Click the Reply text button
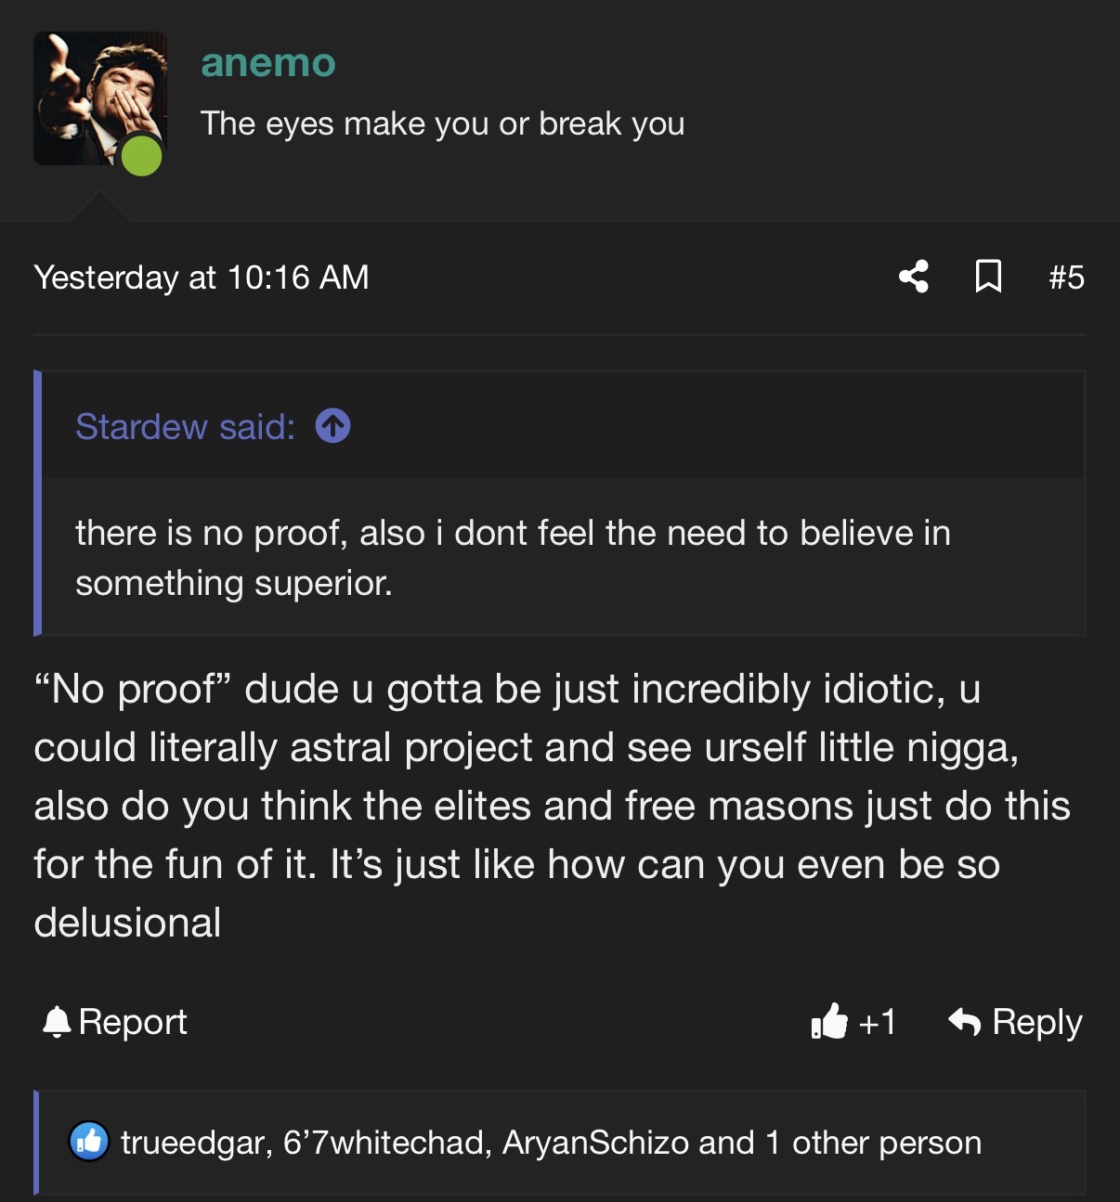The height and width of the screenshot is (1202, 1120). point(1037,1022)
